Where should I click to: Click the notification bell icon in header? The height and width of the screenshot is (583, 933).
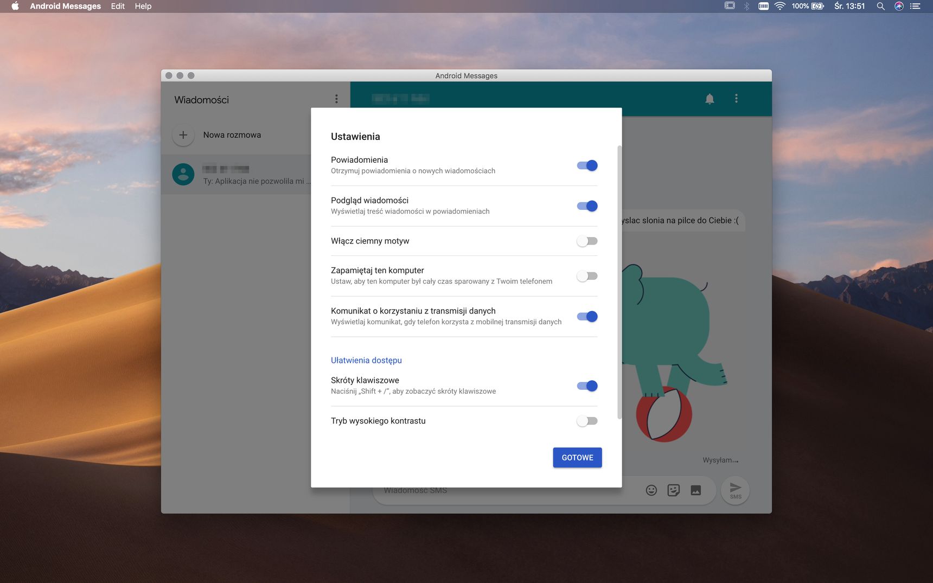click(x=710, y=99)
